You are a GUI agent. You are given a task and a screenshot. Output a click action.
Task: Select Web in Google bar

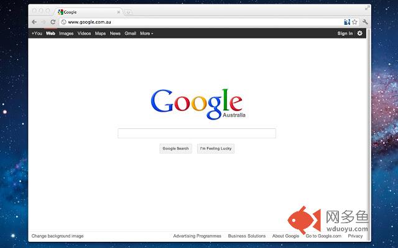click(50, 33)
